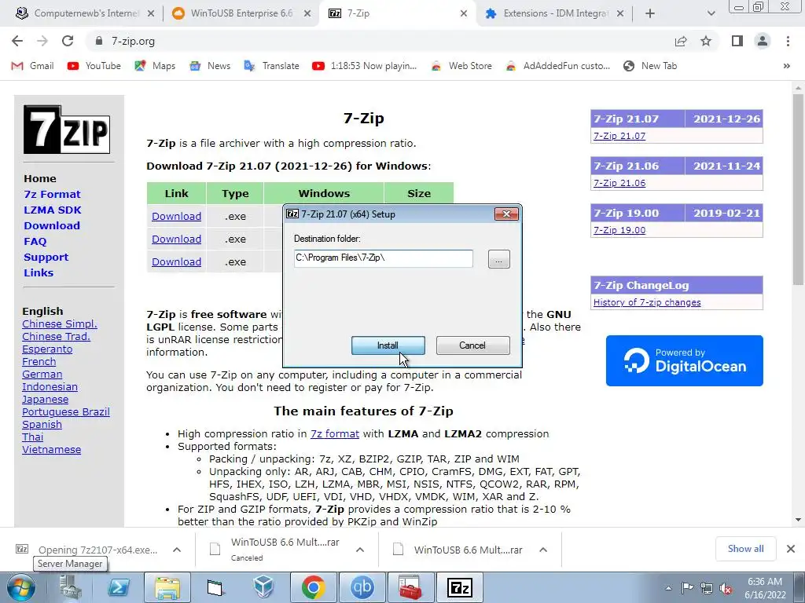Open the share page icon in address bar

click(x=681, y=41)
